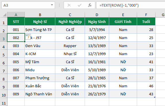The width and height of the screenshot is (165, 106).
Task: Select row 5 header
Action: [x=4, y=54]
